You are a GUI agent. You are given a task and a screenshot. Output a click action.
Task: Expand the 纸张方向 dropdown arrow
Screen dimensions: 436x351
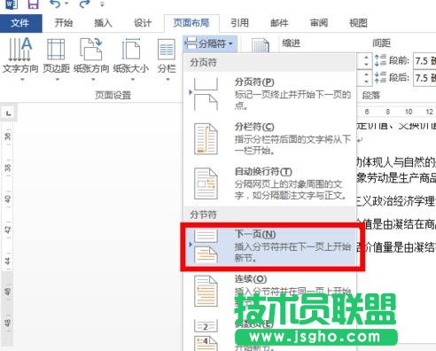(x=93, y=80)
